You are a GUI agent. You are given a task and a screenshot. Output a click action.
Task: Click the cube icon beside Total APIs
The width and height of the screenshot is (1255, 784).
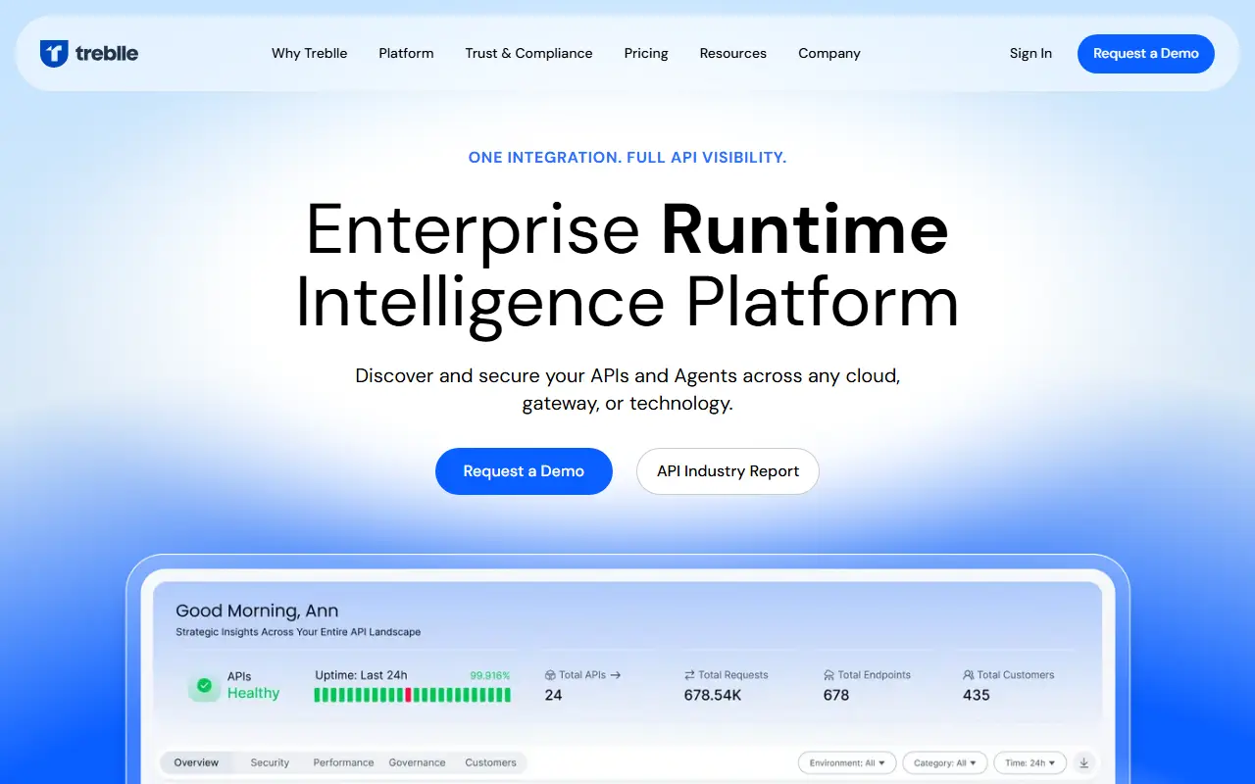coord(550,675)
